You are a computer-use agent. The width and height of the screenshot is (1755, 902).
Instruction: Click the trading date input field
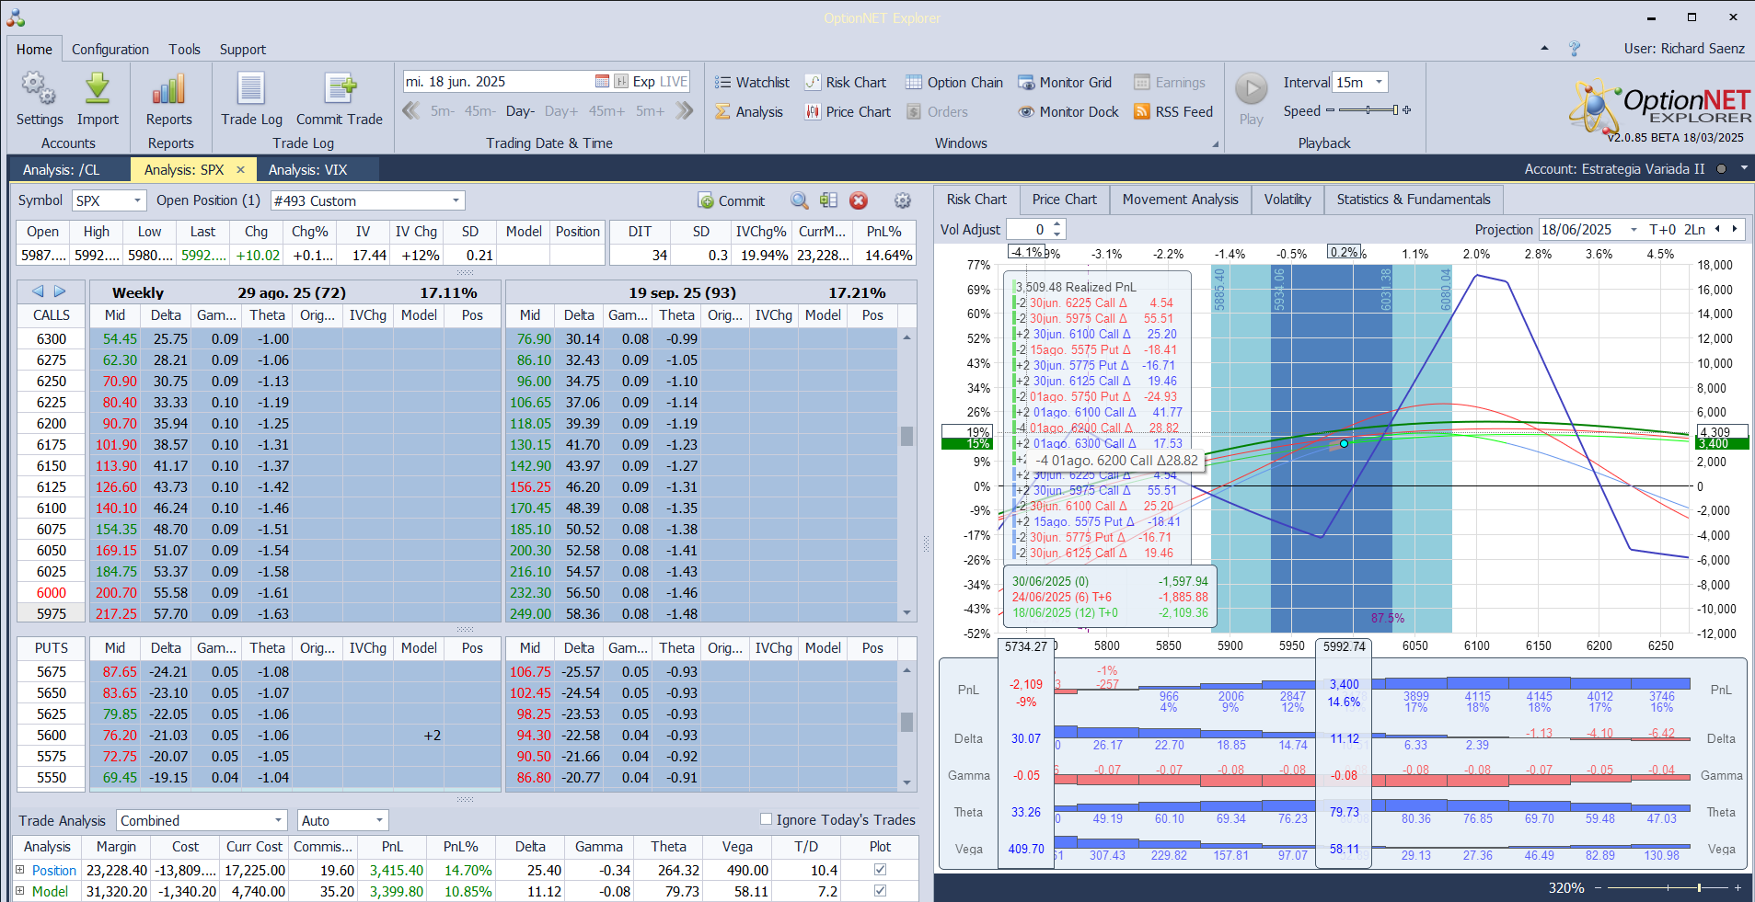498,82
